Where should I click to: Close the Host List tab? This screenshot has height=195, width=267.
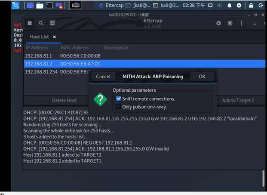(x=54, y=37)
